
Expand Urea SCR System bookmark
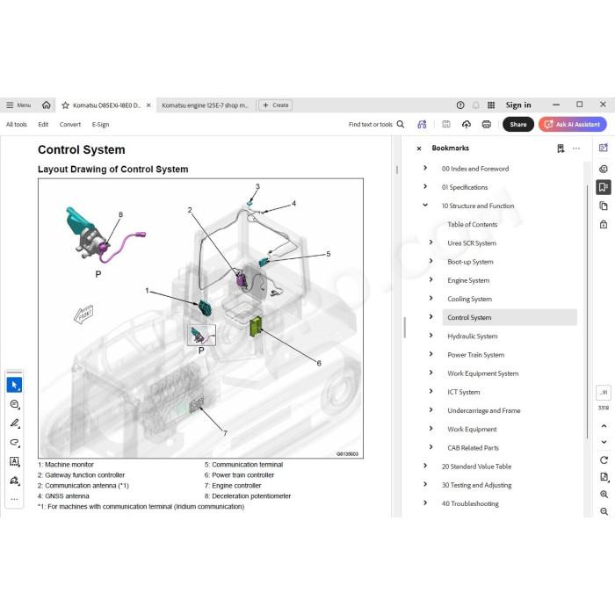[x=431, y=242]
